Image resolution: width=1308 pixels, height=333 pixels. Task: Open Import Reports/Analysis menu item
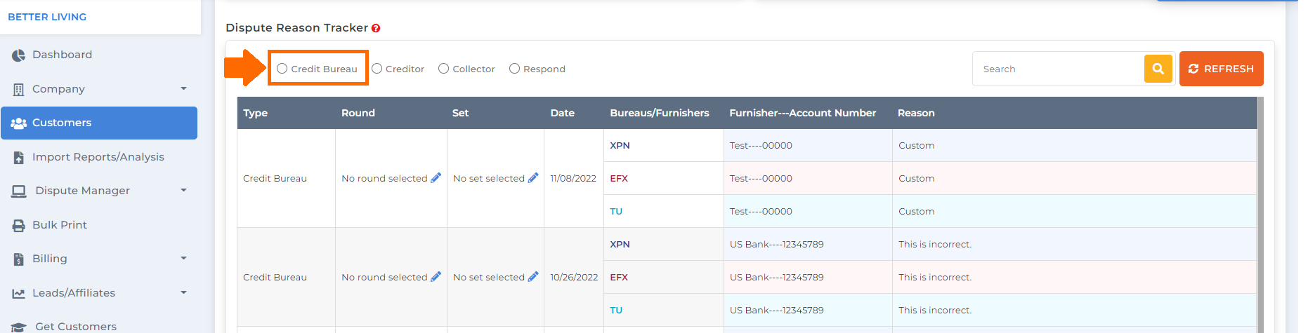98,157
